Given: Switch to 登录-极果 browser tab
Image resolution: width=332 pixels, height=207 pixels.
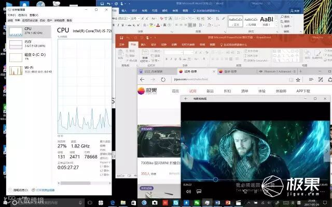Looking at the screenshot, I should tap(237, 71).
